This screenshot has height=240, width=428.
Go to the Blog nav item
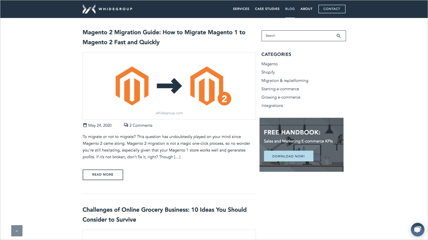290,9
